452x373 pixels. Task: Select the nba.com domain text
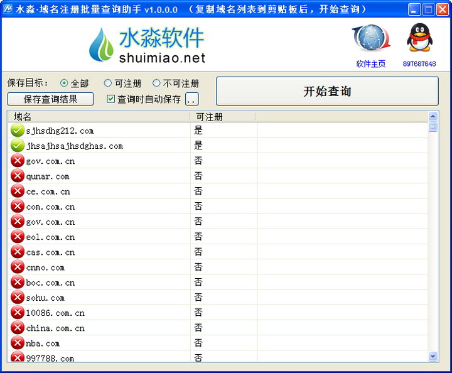point(43,343)
